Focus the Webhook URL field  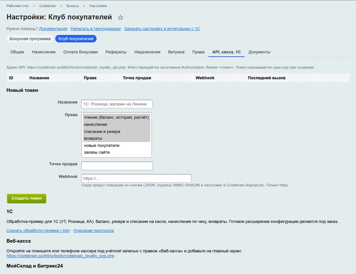[136, 178]
